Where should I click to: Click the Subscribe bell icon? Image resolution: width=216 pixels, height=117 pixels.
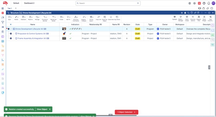click(111, 18)
